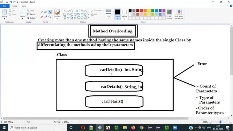Screen dimensions: 233x131
Task: Open the File menu
Action: [5, 6]
